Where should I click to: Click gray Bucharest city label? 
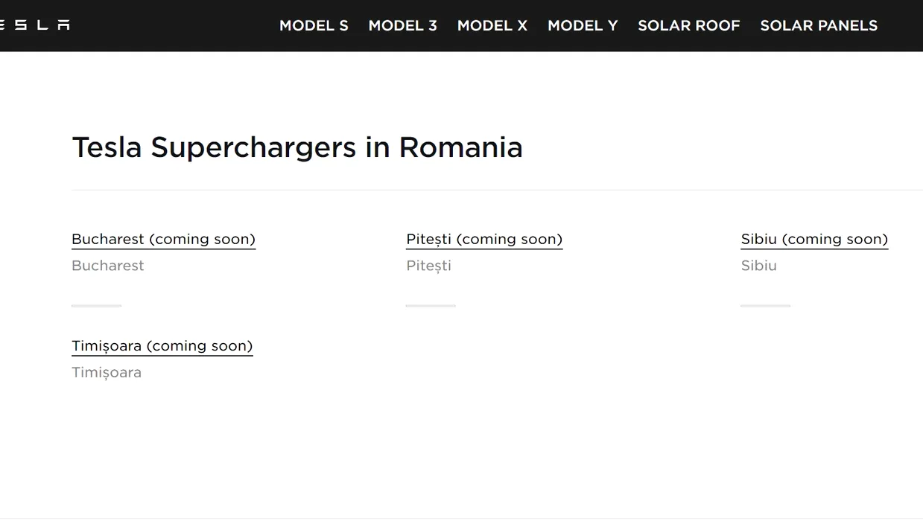pyautogui.click(x=108, y=266)
